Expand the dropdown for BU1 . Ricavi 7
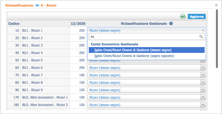222x114 pixels. click(203, 75)
